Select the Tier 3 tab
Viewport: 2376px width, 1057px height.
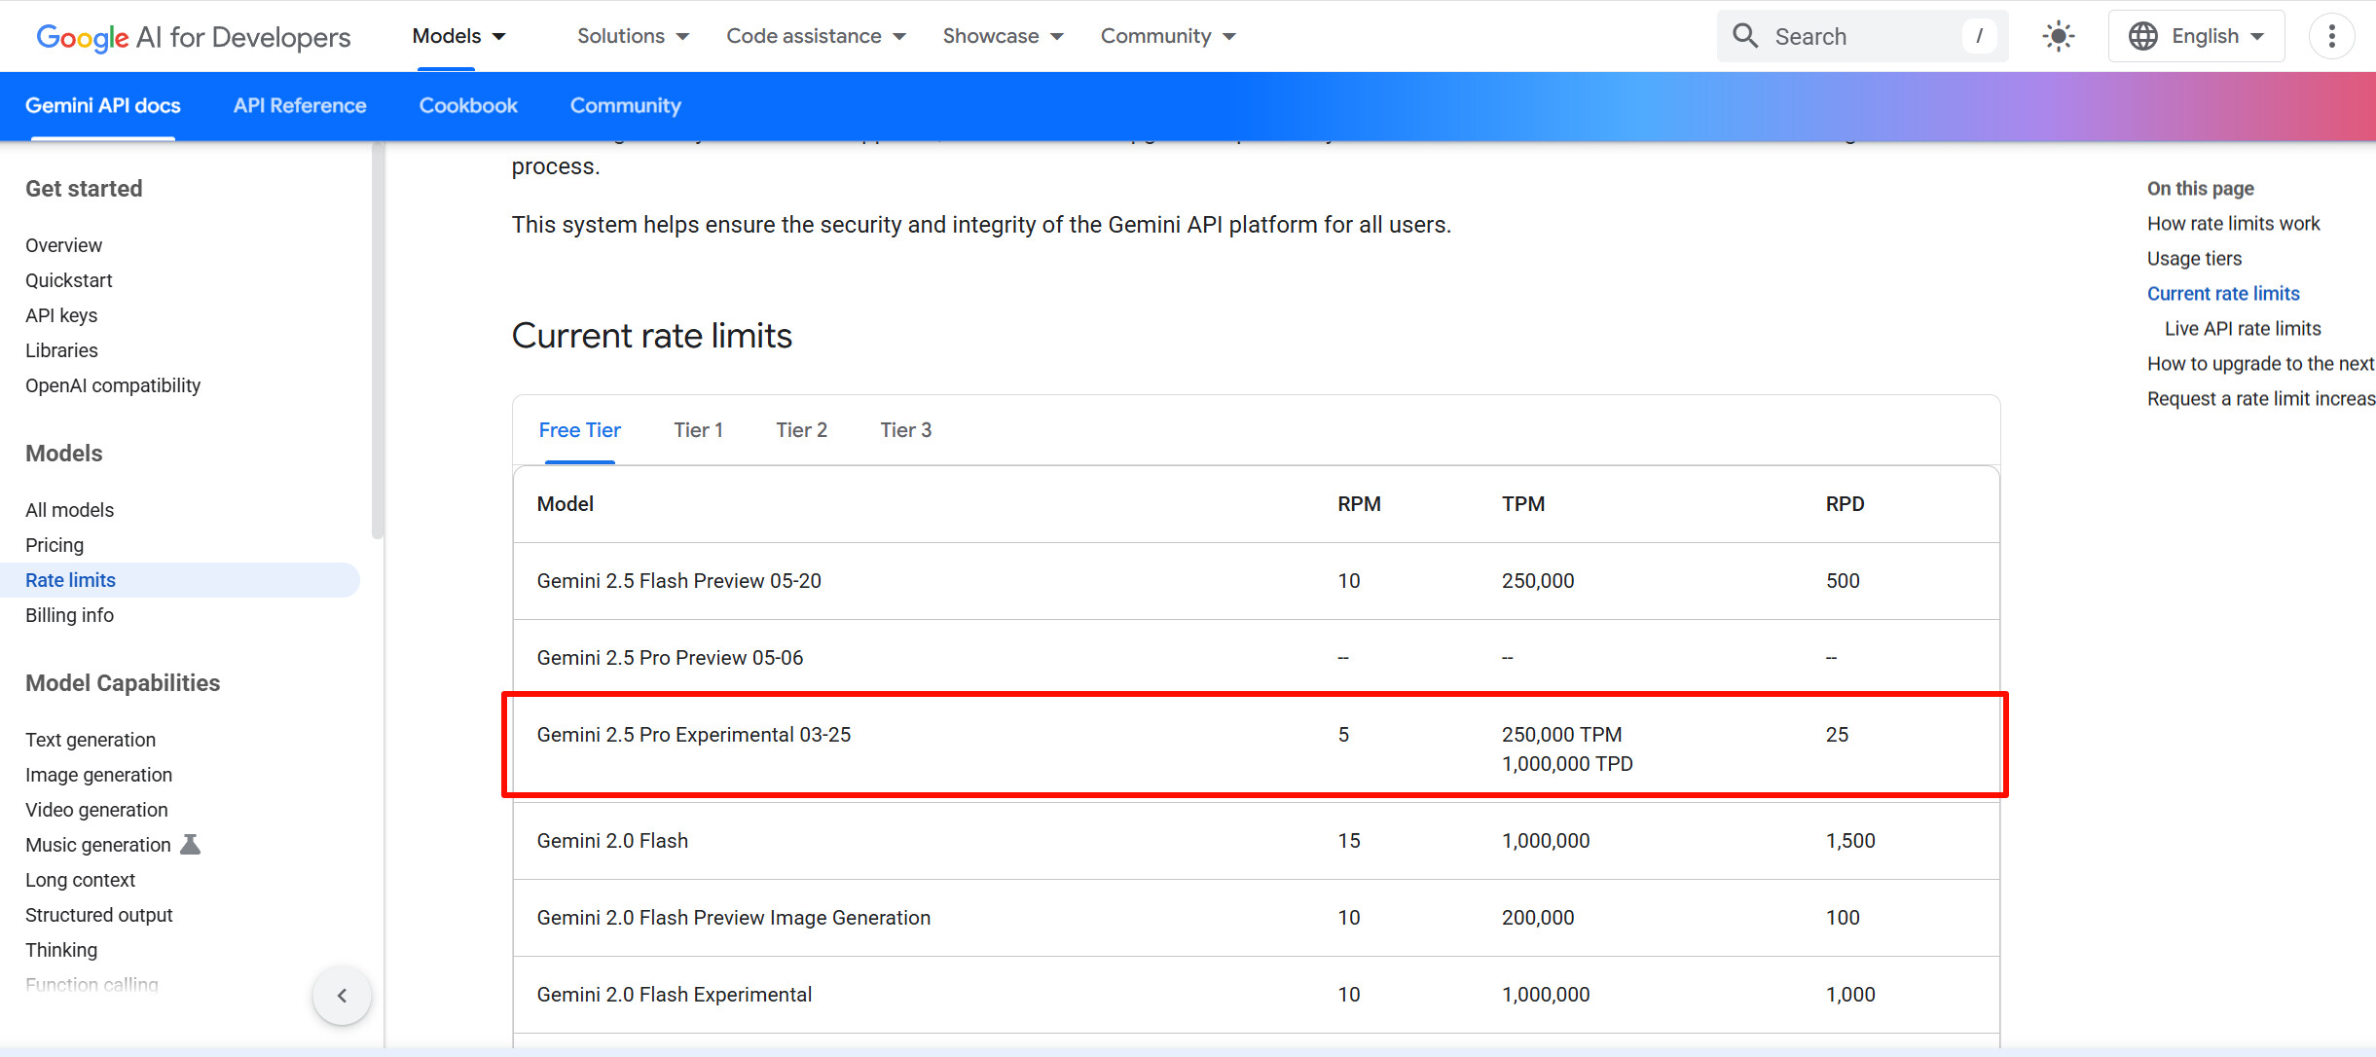905,430
